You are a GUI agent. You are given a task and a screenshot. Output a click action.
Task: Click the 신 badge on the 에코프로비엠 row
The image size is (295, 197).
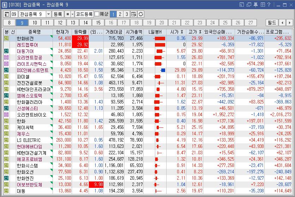pyautogui.click(x=6, y=159)
